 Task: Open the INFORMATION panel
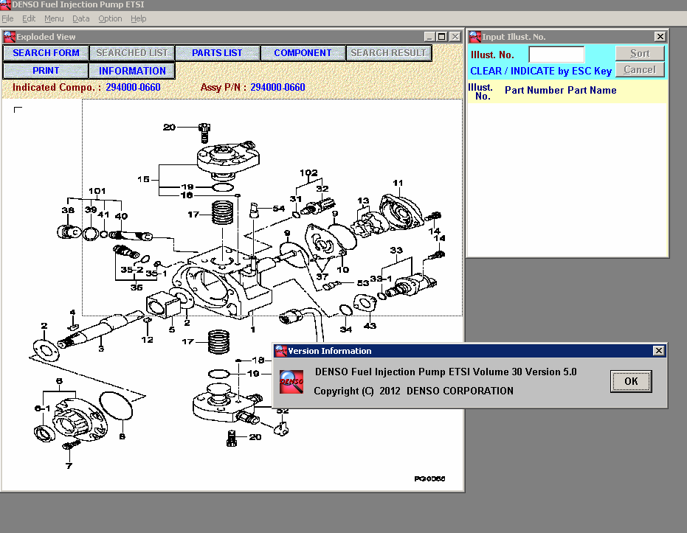click(131, 70)
